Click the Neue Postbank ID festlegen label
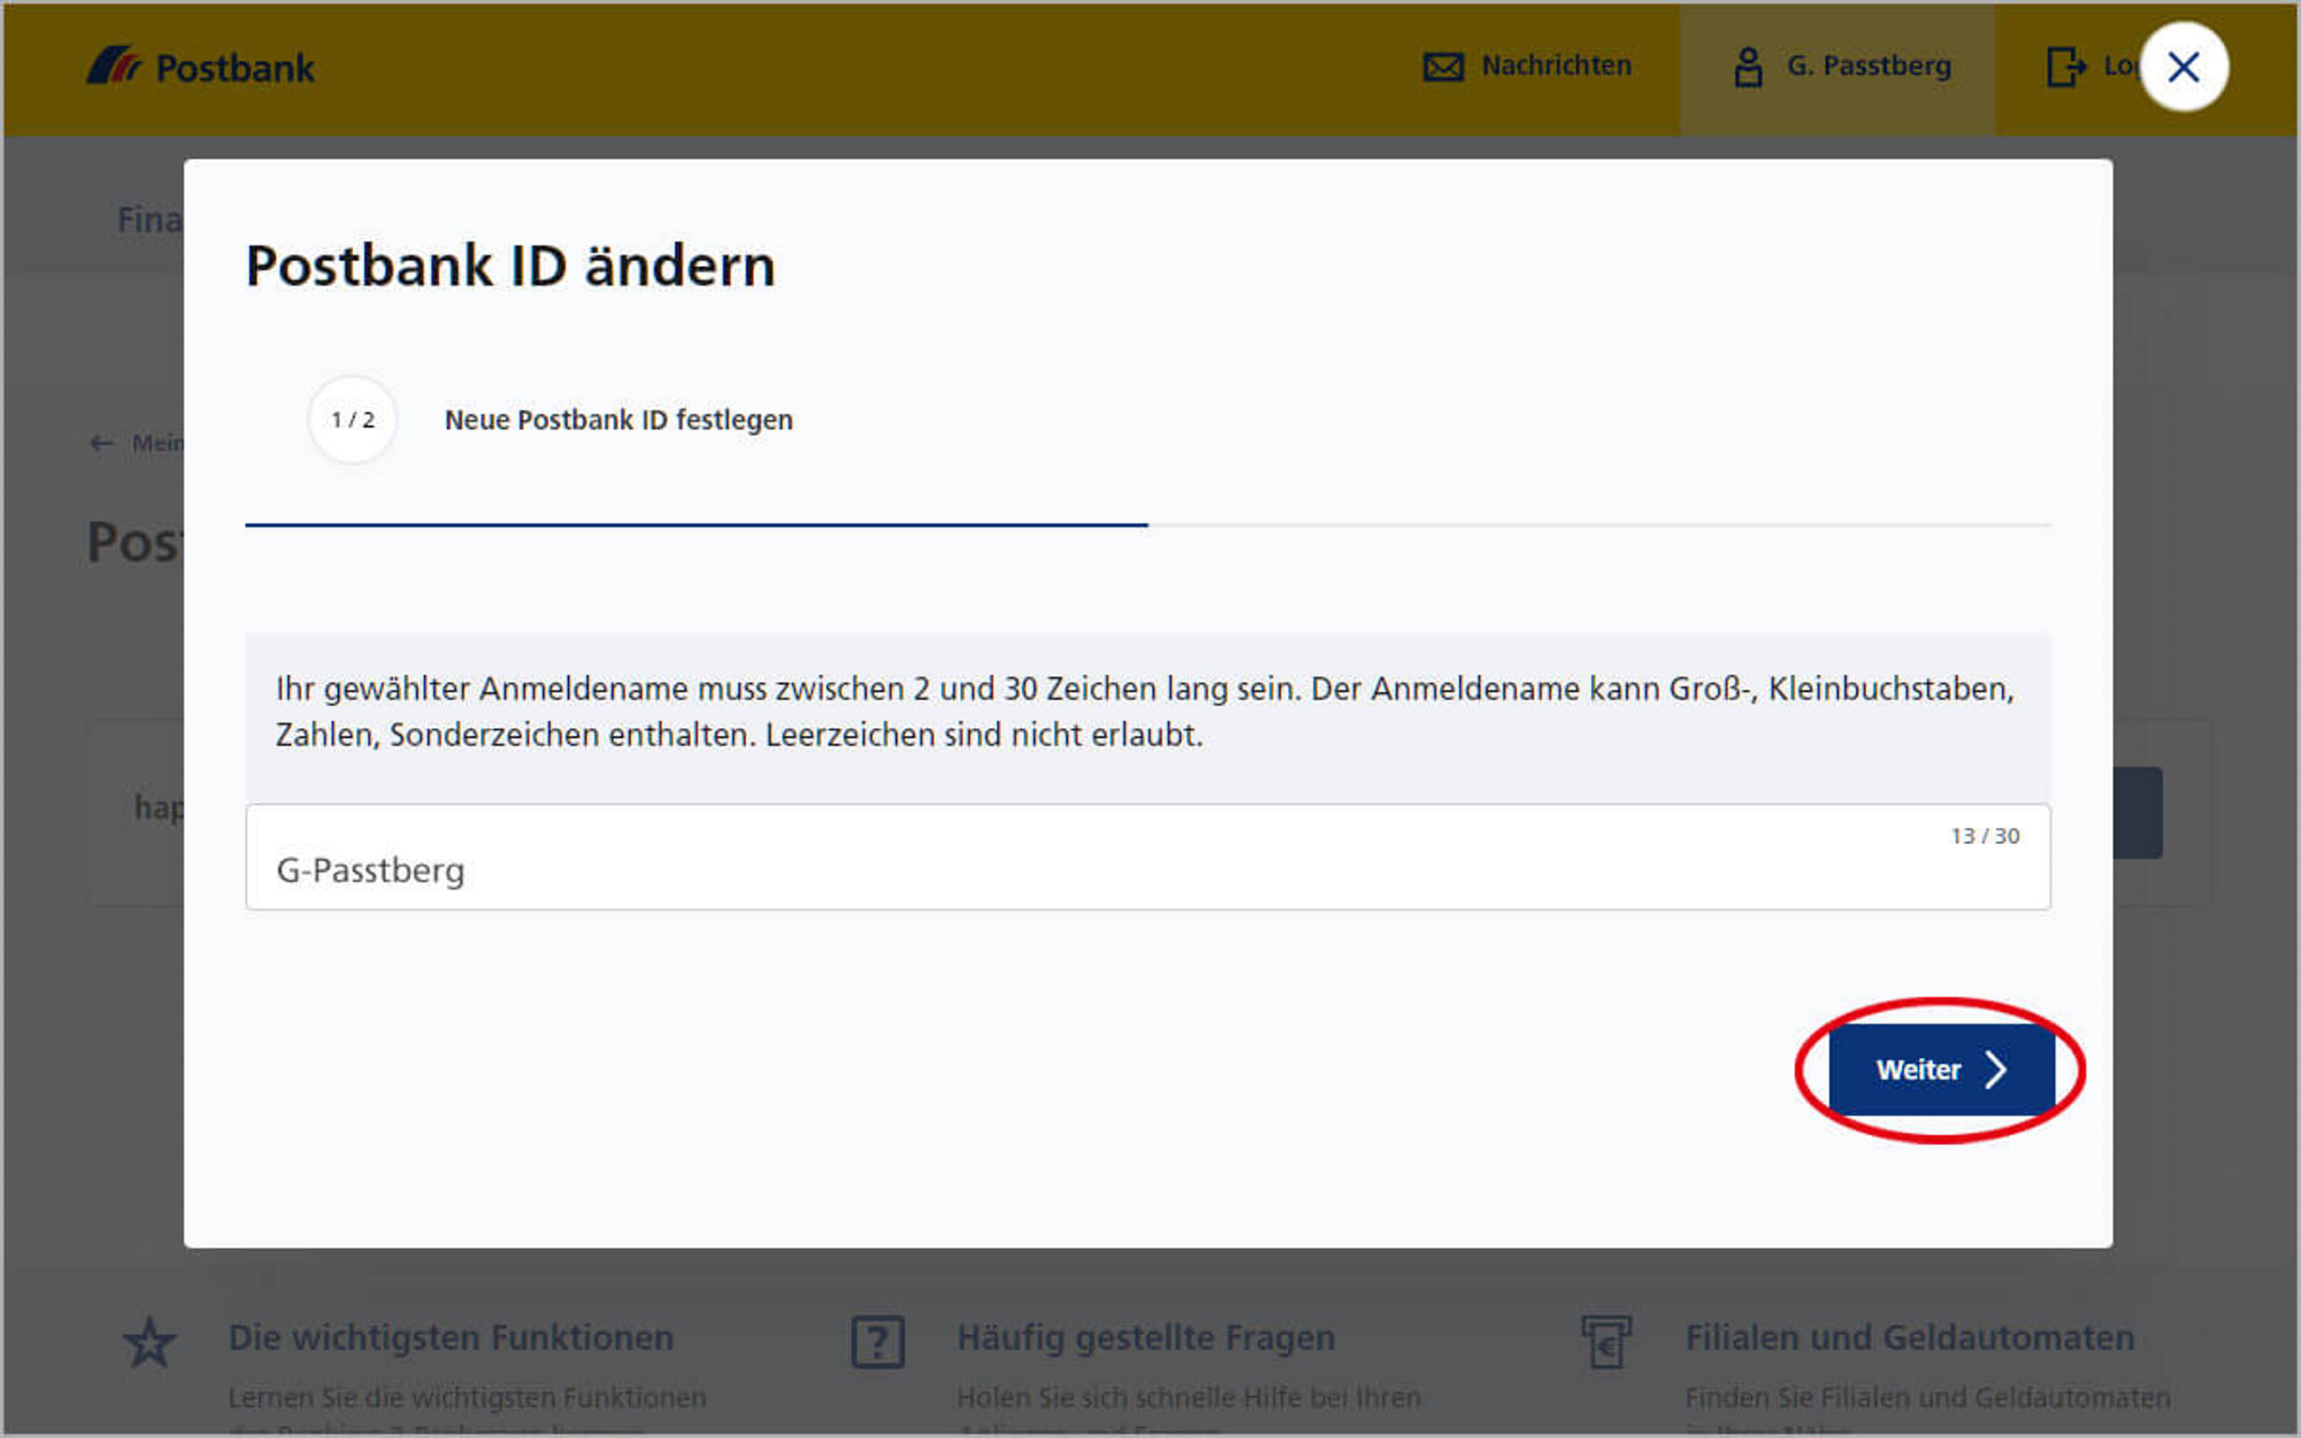The width and height of the screenshot is (2301, 1438). click(619, 420)
